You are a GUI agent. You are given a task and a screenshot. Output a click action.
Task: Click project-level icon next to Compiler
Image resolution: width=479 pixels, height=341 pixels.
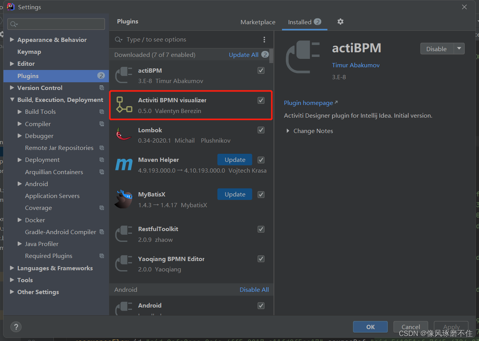(102, 124)
